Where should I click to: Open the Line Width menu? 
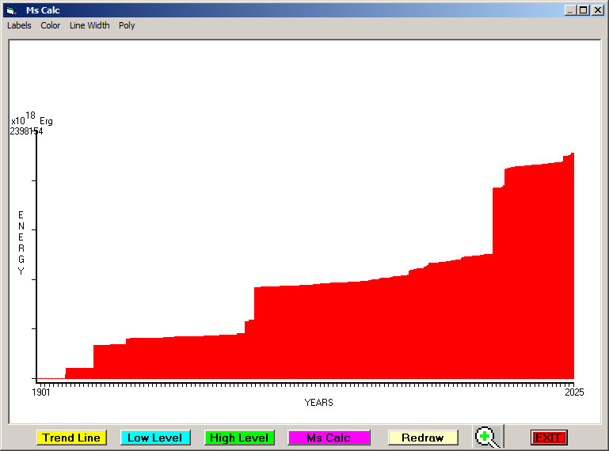[89, 25]
